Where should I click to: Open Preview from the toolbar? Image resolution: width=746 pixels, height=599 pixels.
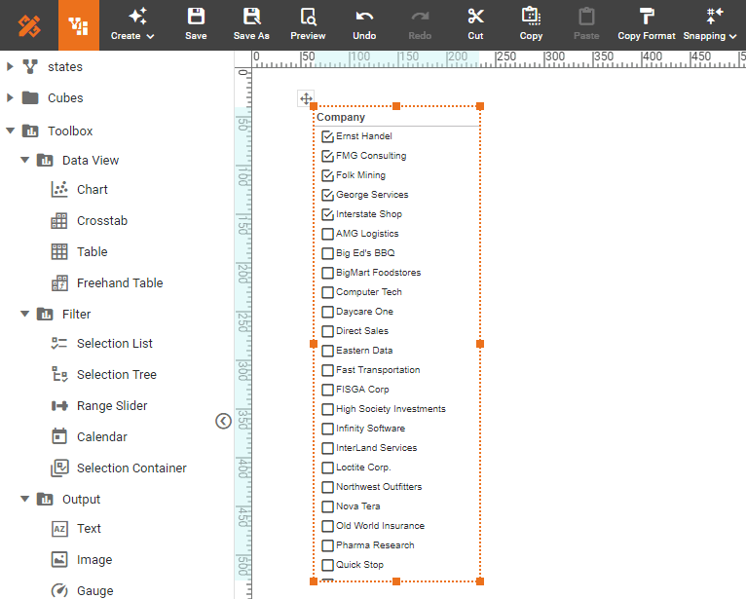pyautogui.click(x=308, y=17)
